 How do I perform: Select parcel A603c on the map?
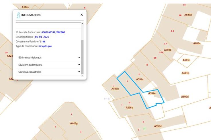[x=186, y=60]
